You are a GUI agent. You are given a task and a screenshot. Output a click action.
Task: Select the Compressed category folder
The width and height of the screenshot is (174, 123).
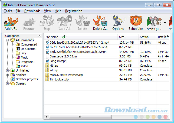coord(29,44)
